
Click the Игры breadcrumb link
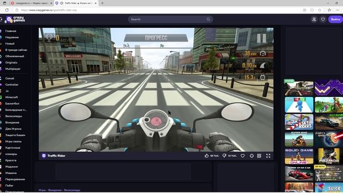click(x=42, y=190)
